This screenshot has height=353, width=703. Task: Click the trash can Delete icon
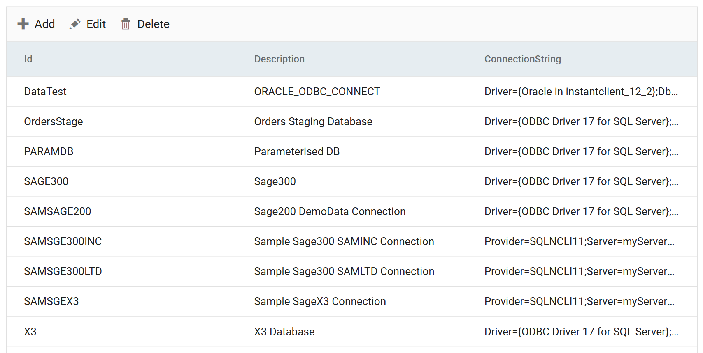pos(126,24)
